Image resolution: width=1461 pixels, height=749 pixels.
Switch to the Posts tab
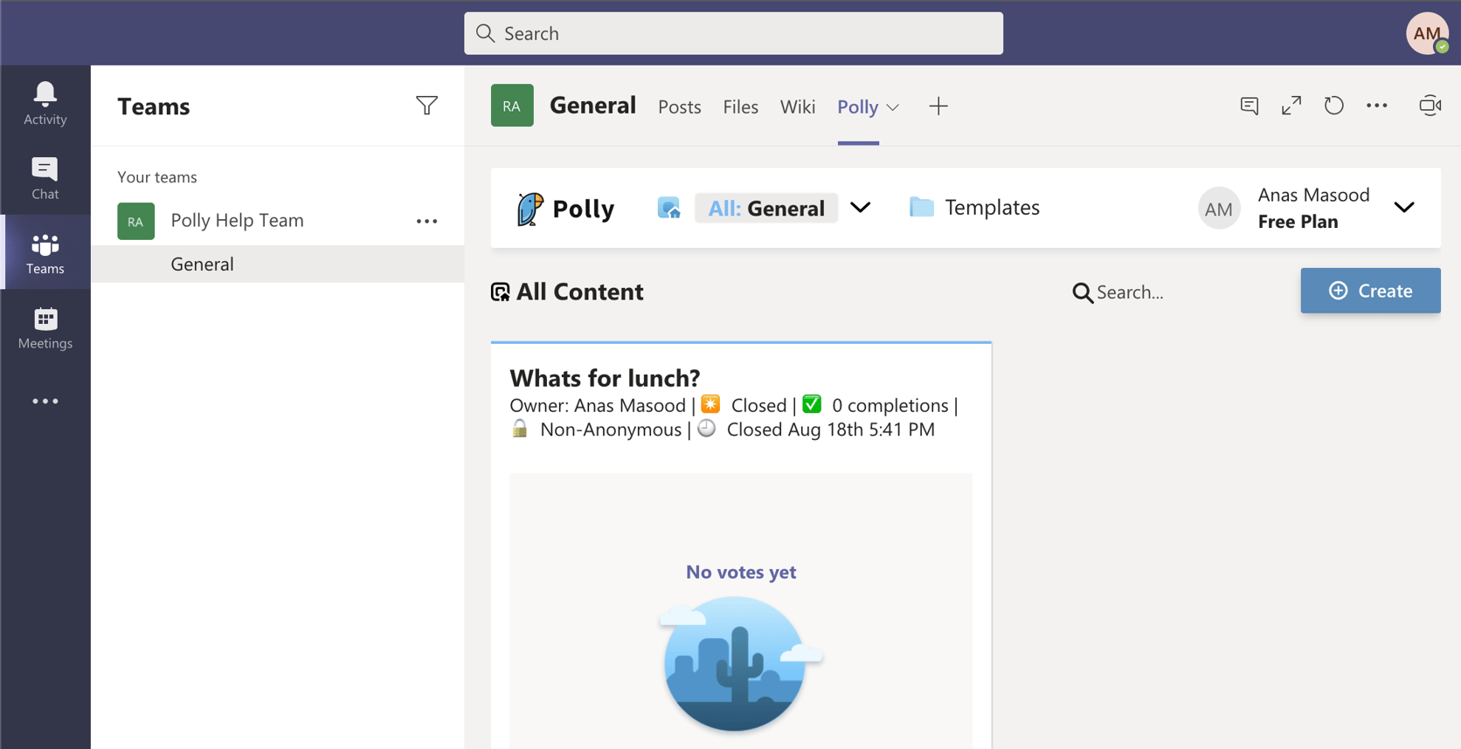(679, 107)
